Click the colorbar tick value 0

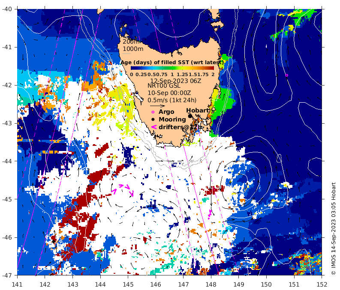132,74
